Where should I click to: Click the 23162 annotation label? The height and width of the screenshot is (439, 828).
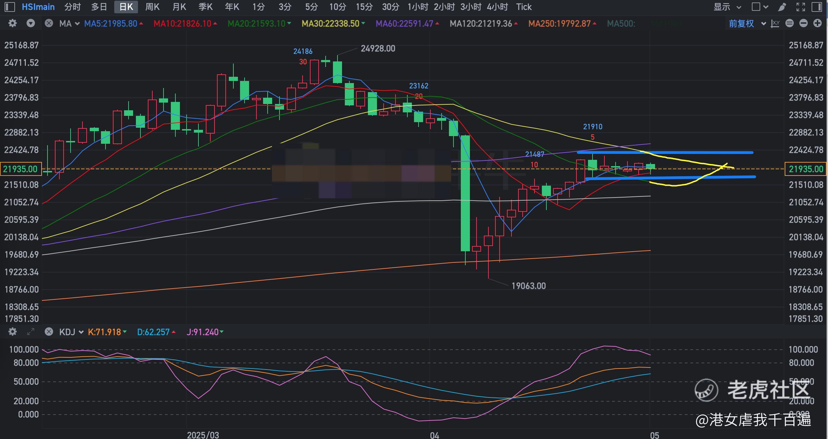(x=419, y=86)
